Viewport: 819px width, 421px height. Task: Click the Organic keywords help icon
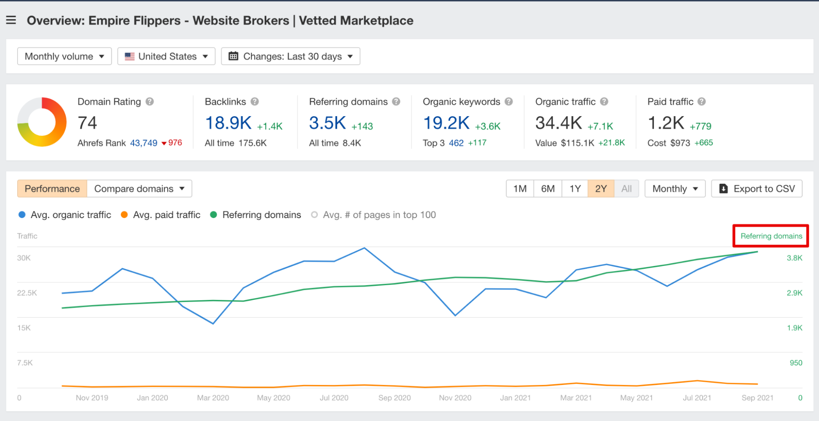(x=509, y=101)
